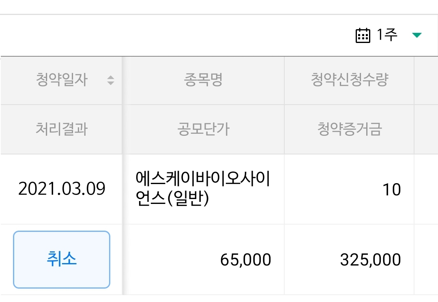Click the calendar icon beside 1주
Image resolution: width=438 pixels, height=302 pixels.
coord(363,36)
